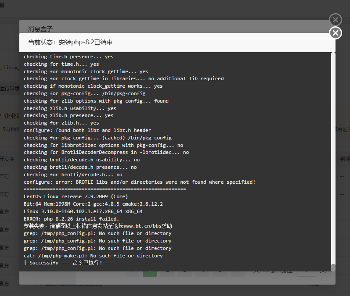This screenshot has width=350, height=296.
Task: Click 'checking for monotonic clock_gettime' line
Action: click(x=86, y=71)
